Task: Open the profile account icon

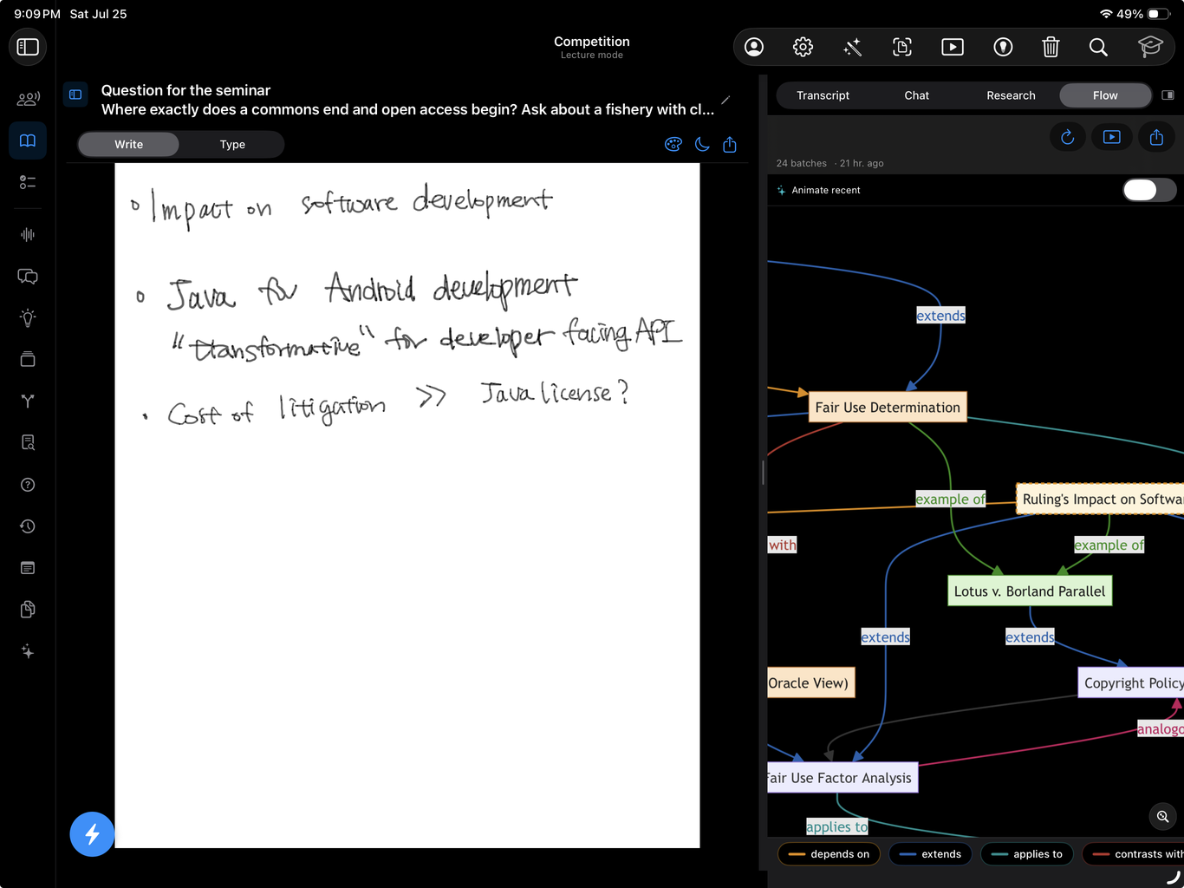Action: [754, 47]
